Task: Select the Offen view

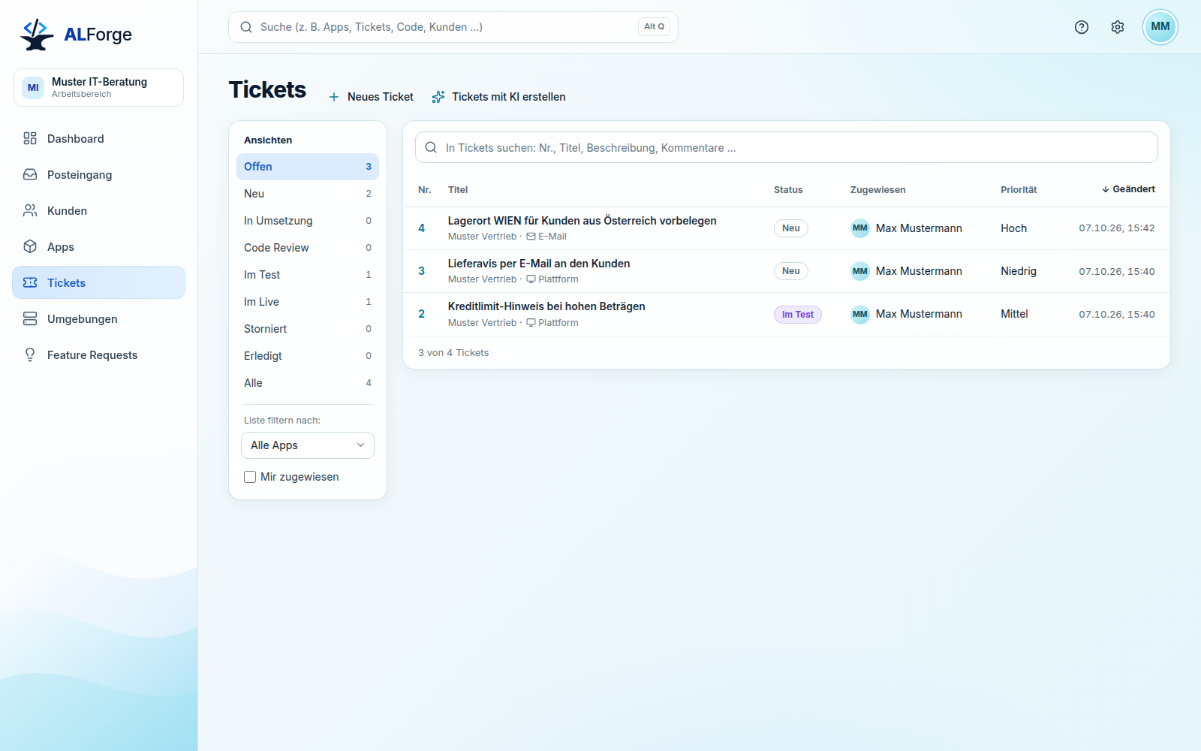Action: coord(308,167)
